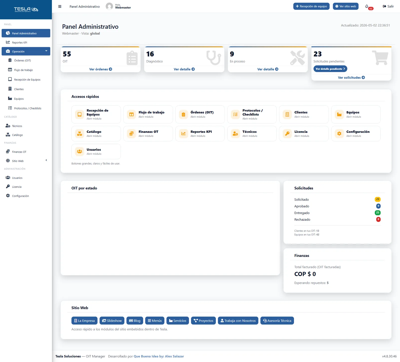Open the Técnicos quick access tile
This screenshot has width=400, height=362.
252,134
